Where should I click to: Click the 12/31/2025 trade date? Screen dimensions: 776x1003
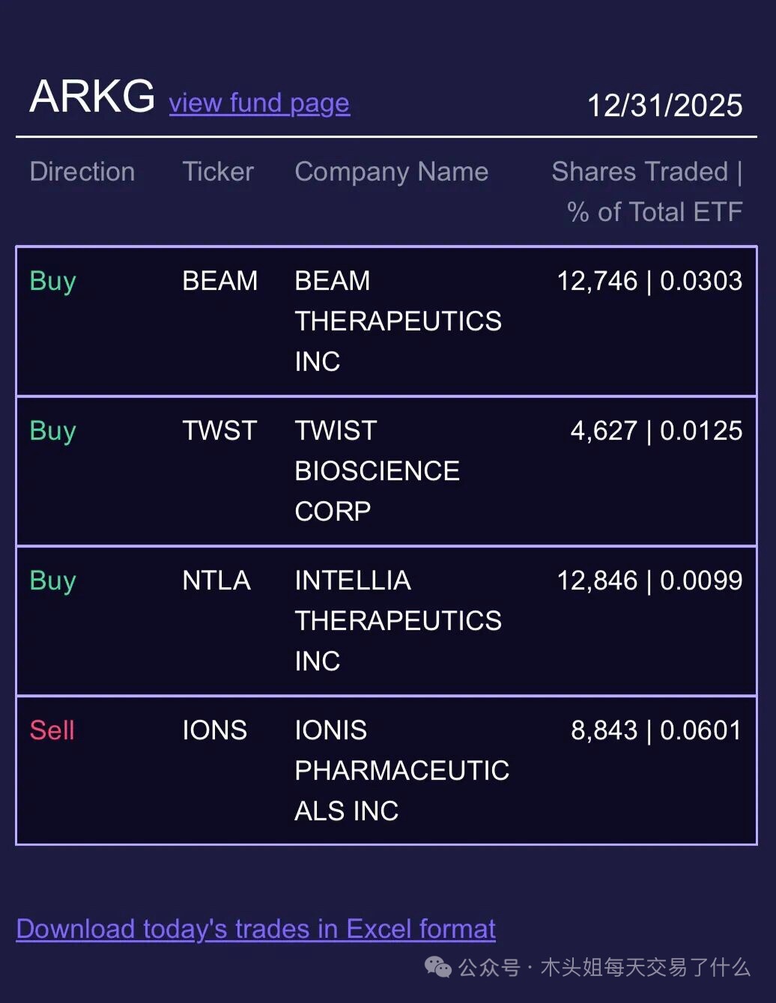(x=664, y=106)
